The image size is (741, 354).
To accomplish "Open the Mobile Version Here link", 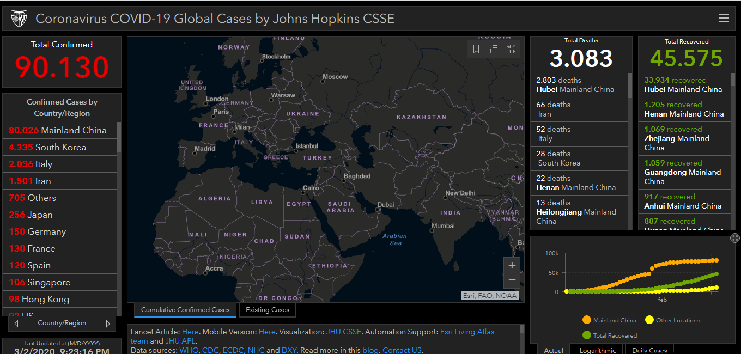I will coord(267,332).
